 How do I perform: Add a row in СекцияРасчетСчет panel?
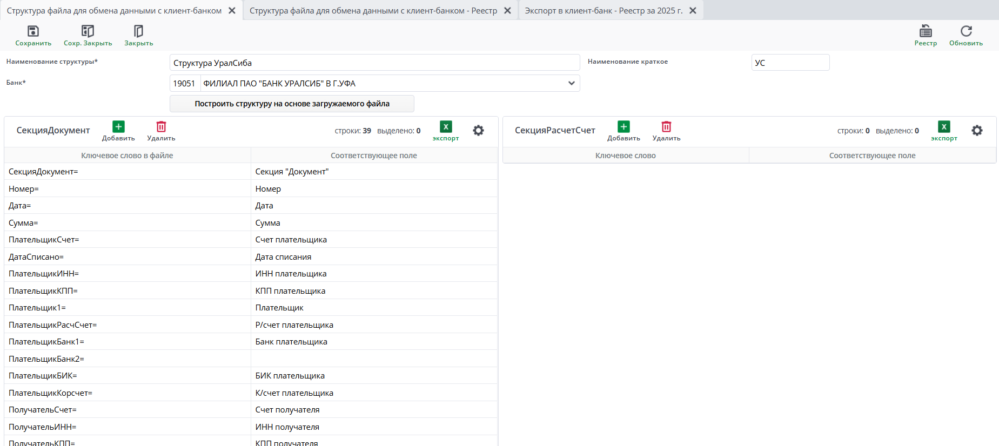click(623, 131)
